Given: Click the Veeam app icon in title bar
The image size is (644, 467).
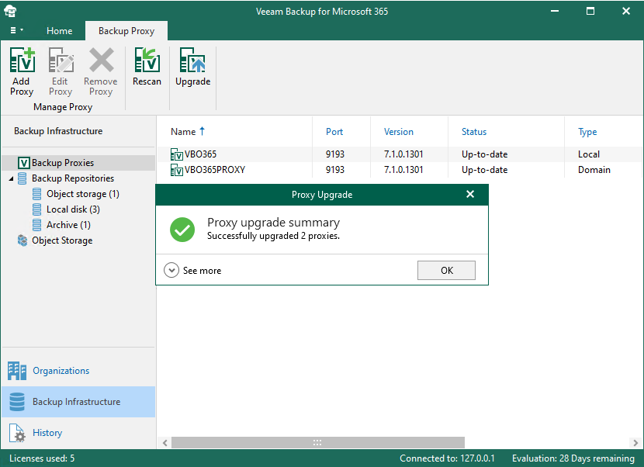Looking at the screenshot, I should point(10,11).
